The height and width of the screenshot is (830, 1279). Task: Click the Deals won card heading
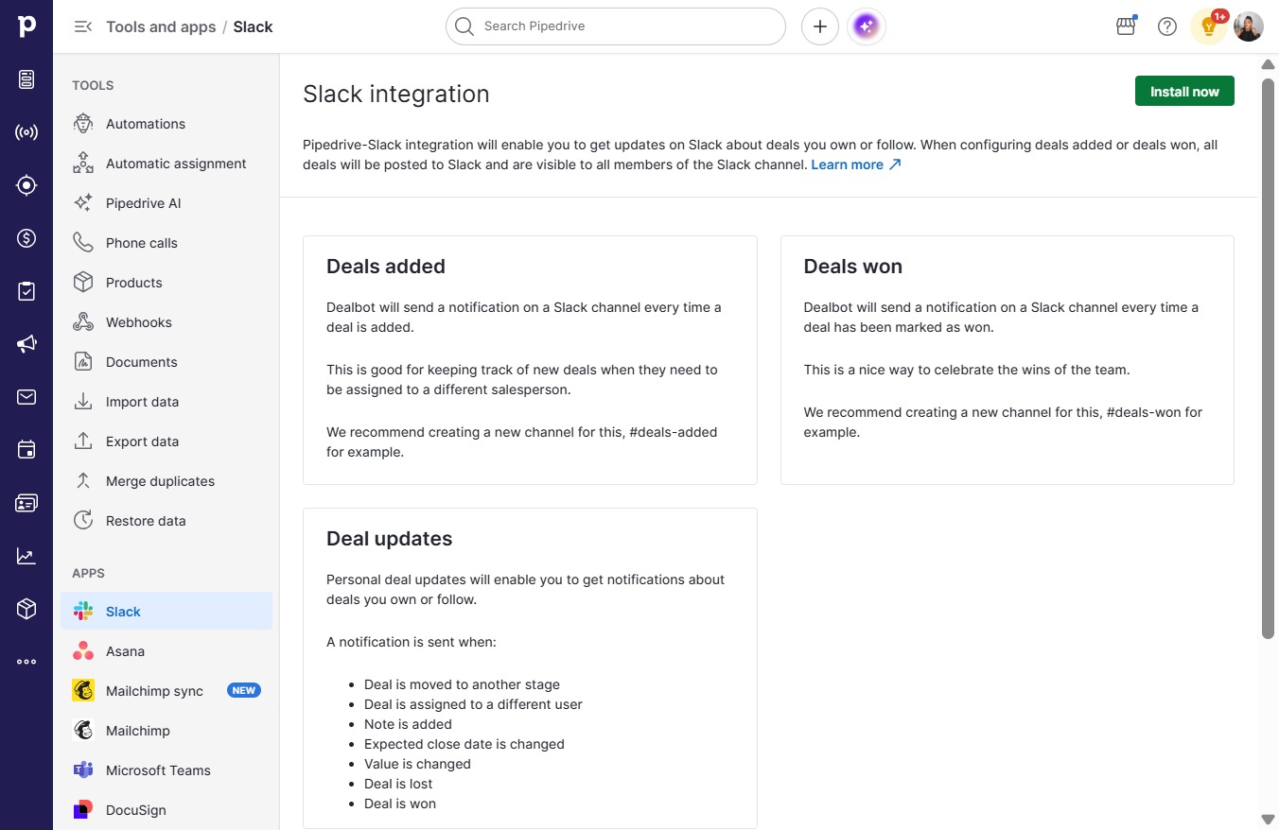[853, 267]
